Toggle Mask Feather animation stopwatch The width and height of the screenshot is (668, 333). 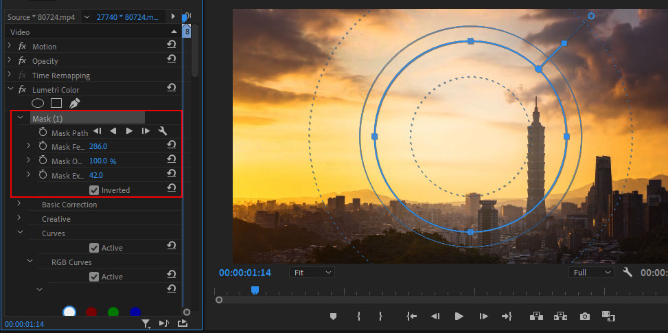43,146
